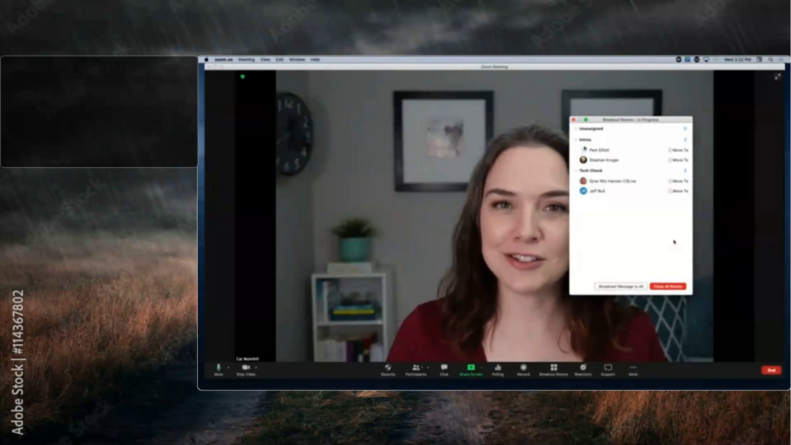The width and height of the screenshot is (791, 445).
Task: Click Broadcast Message to All
Action: tap(620, 286)
